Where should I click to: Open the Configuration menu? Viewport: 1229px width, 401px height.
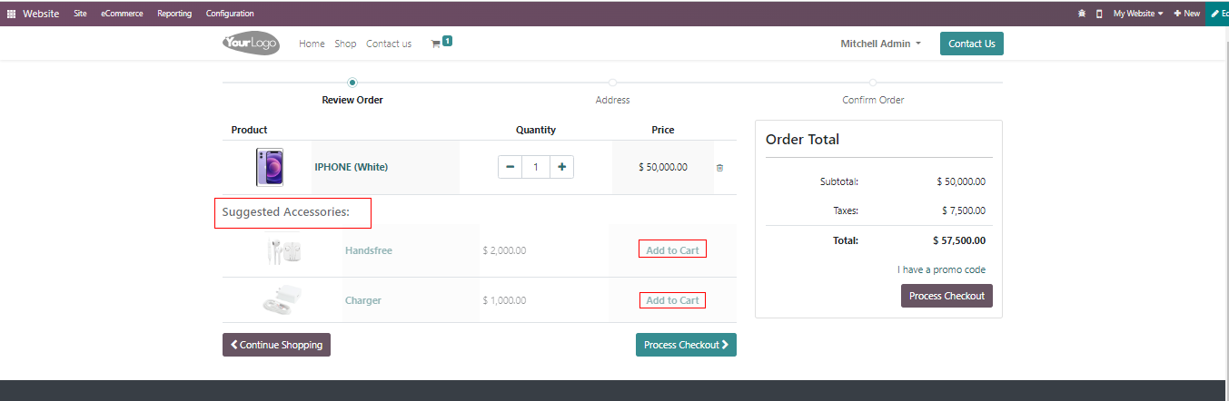tap(230, 14)
